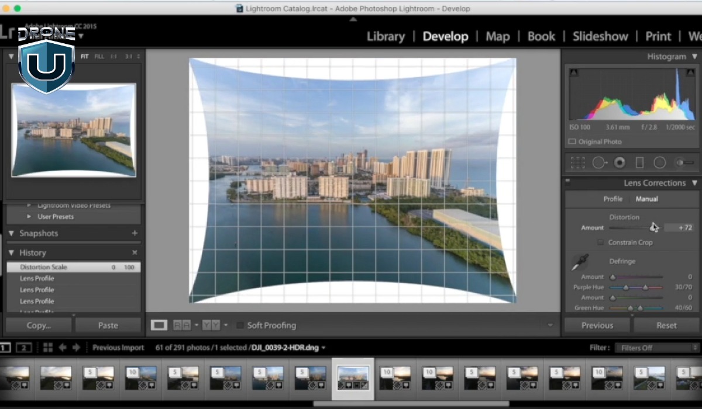Image resolution: width=702 pixels, height=409 pixels.
Task: Click the Reset button
Action: tap(666, 325)
